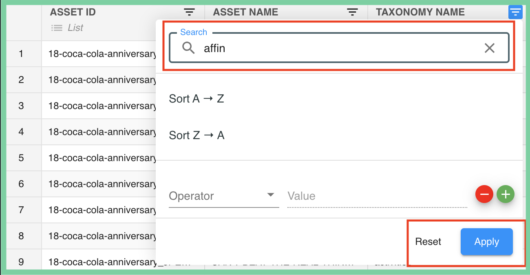Select row number 5 header
Image resolution: width=530 pixels, height=275 pixels.
click(x=21, y=158)
